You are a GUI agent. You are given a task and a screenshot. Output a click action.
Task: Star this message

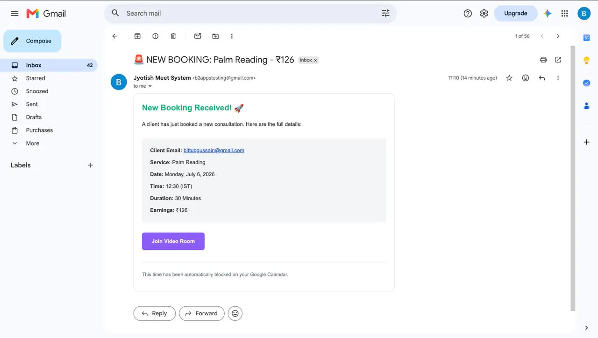tap(509, 78)
